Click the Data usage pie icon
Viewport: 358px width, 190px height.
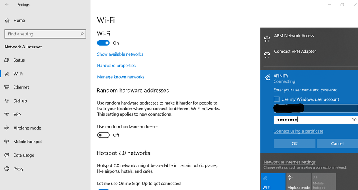pos(7,155)
